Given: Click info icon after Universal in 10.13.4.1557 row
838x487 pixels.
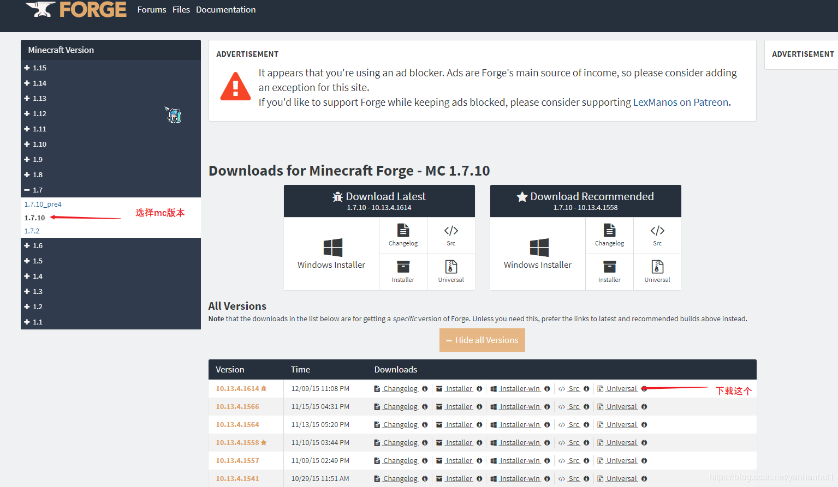Looking at the screenshot, I should [x=644, y=461].
